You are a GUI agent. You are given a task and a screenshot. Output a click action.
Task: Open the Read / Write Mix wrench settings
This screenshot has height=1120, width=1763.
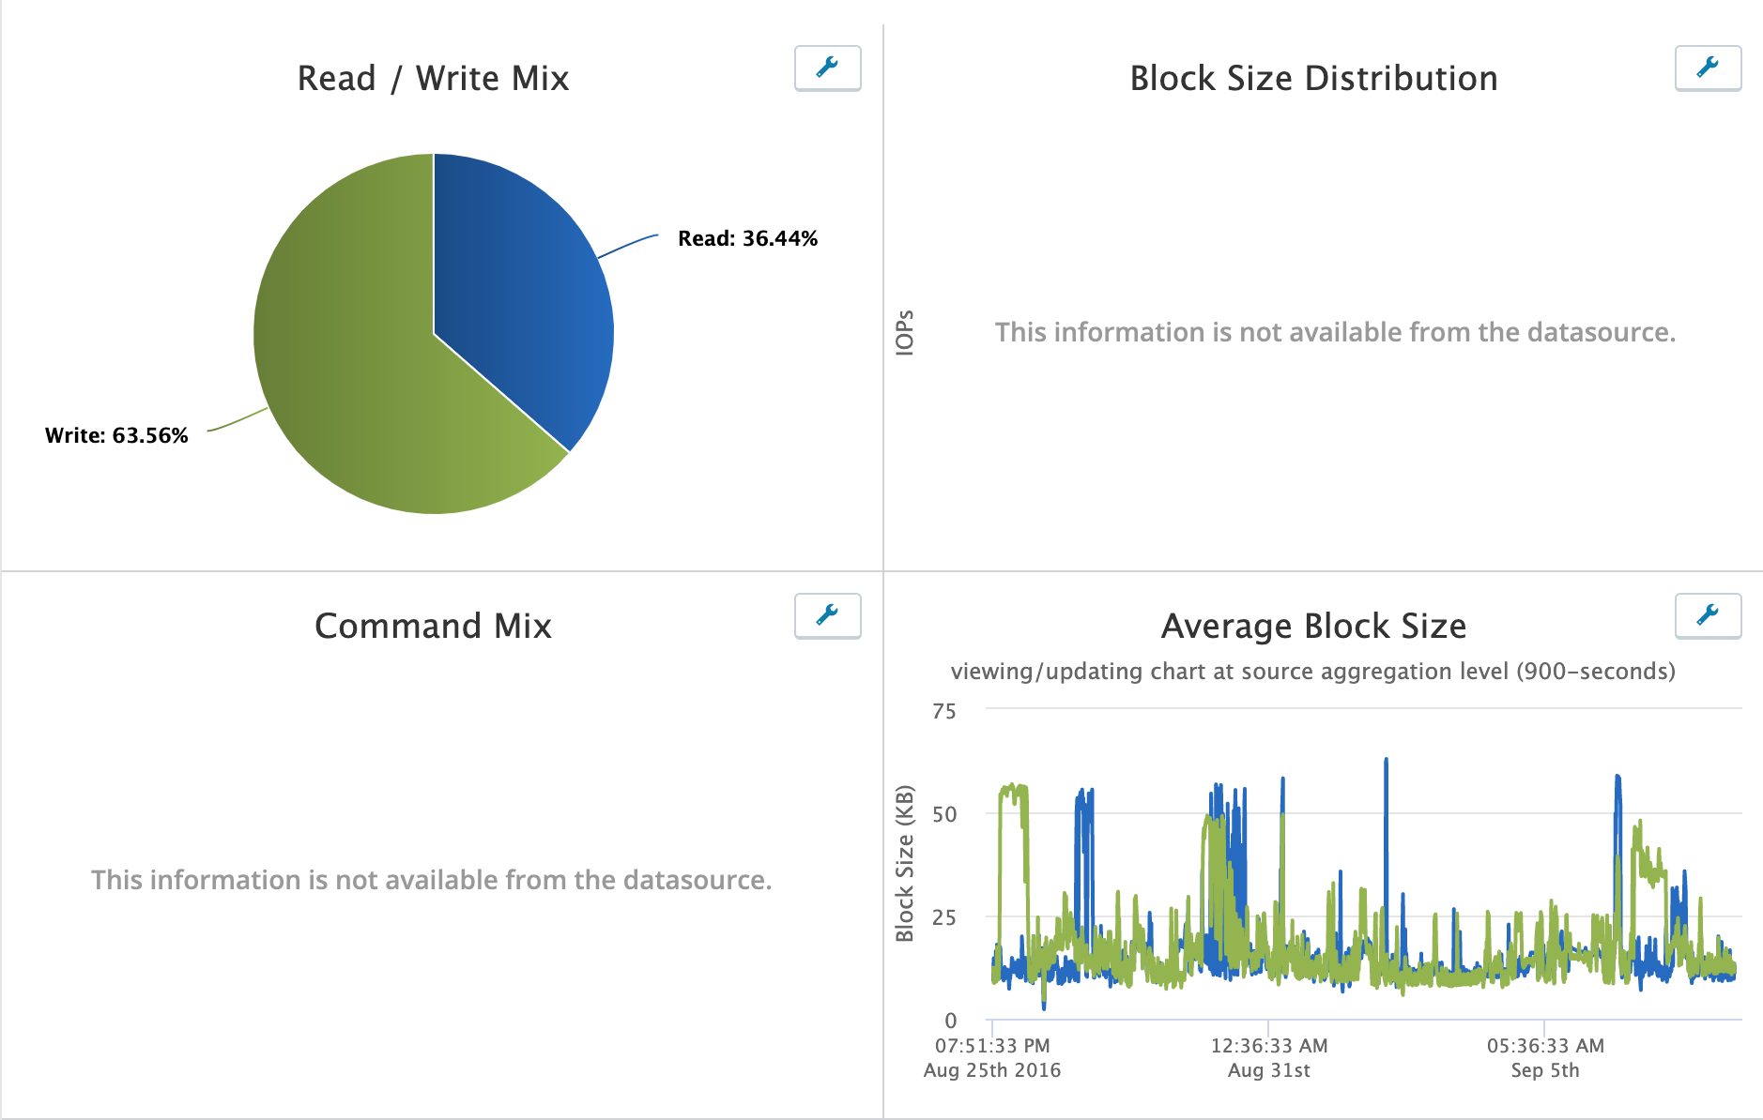click(x=827, y=68)
